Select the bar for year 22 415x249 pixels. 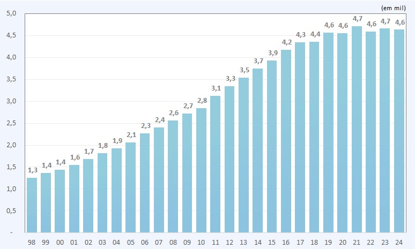pos(370,132)
